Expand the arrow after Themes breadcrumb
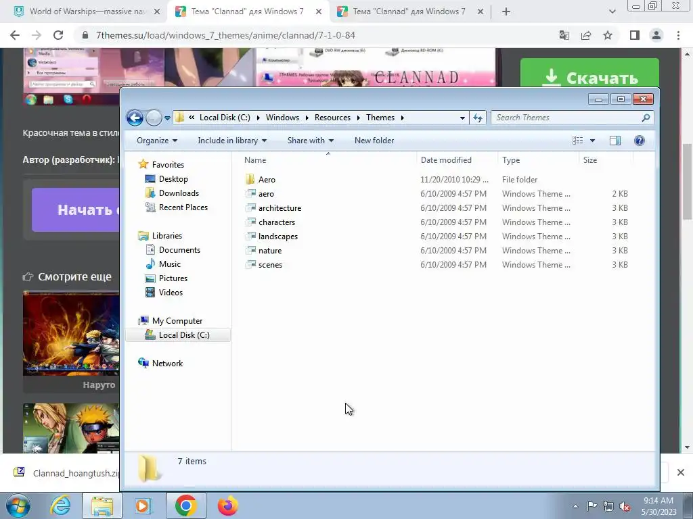This screenshot has width=693, height=519. coord(402,118)
